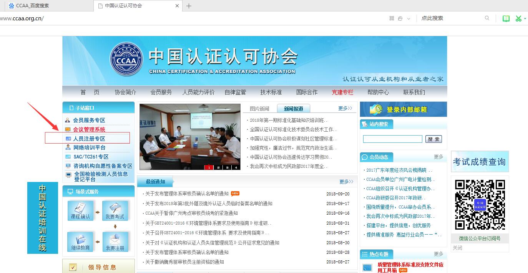
Task: Open the 联系我们 navigation item
Action: tap(414, 92)
